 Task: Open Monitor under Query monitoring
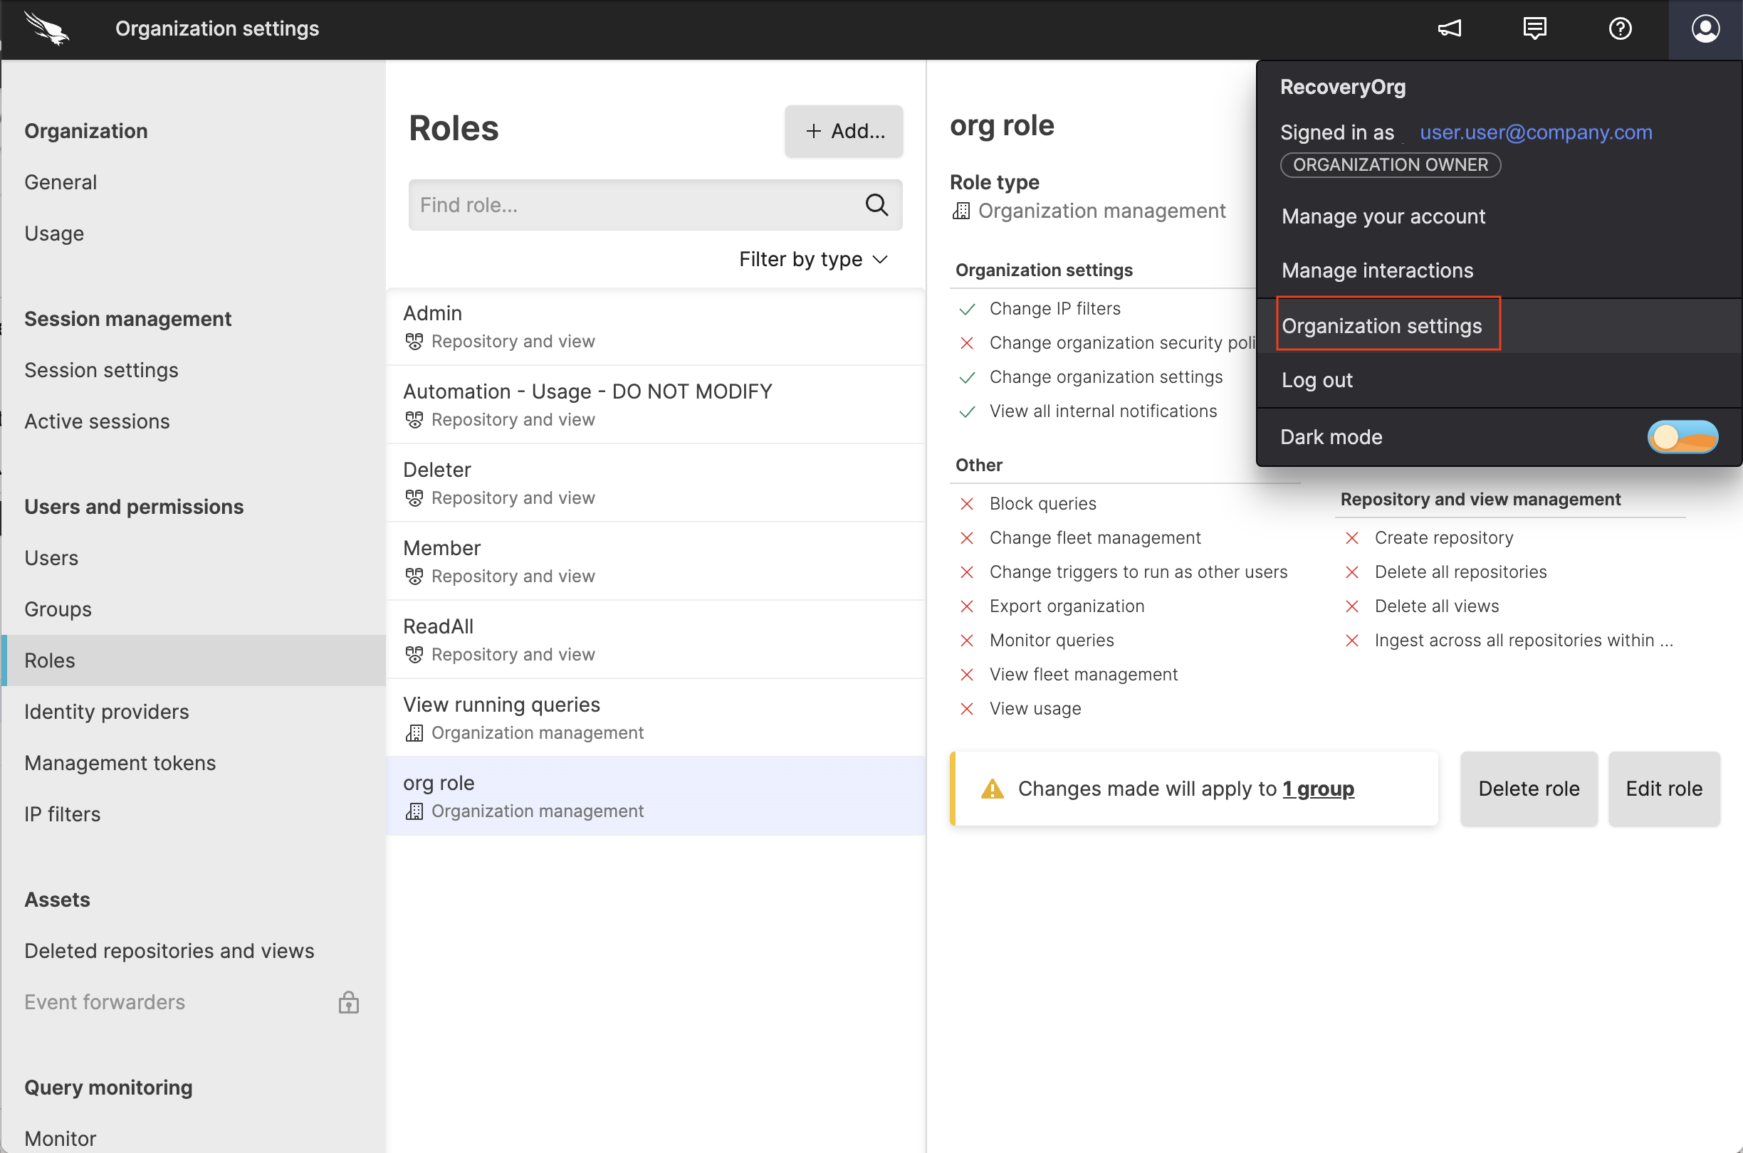click(x=61, y=1138)
